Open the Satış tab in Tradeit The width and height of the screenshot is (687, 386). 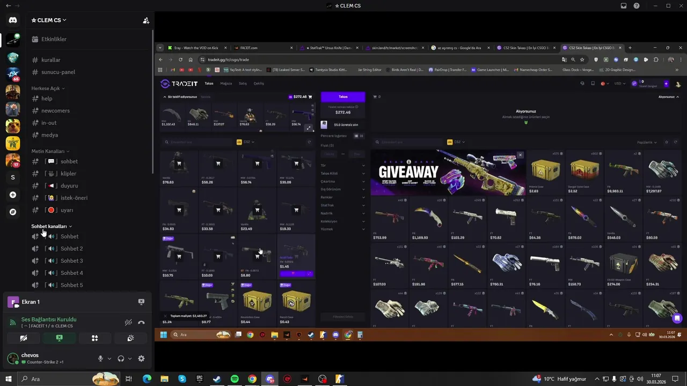click(x=243, y=84)
